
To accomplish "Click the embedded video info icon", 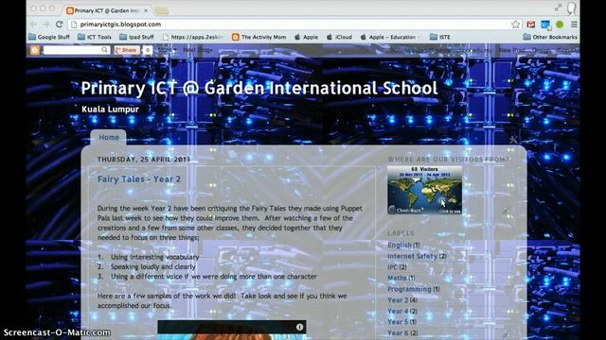I will coord(299,327).
